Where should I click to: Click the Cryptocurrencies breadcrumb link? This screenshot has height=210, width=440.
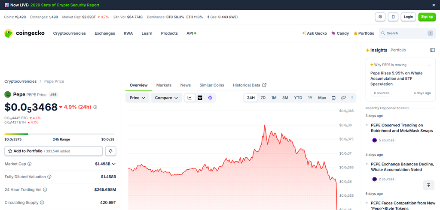click(21, 81)
